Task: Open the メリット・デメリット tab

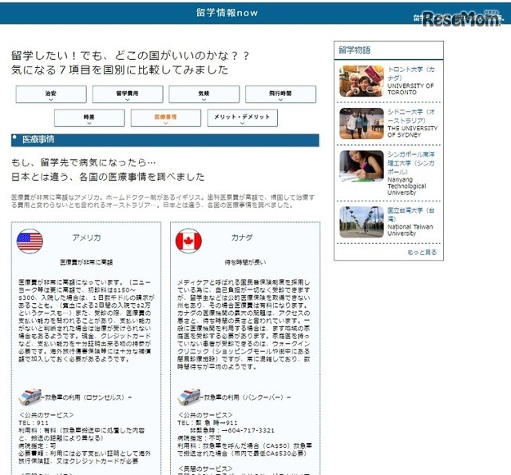Action: [243, 118]
